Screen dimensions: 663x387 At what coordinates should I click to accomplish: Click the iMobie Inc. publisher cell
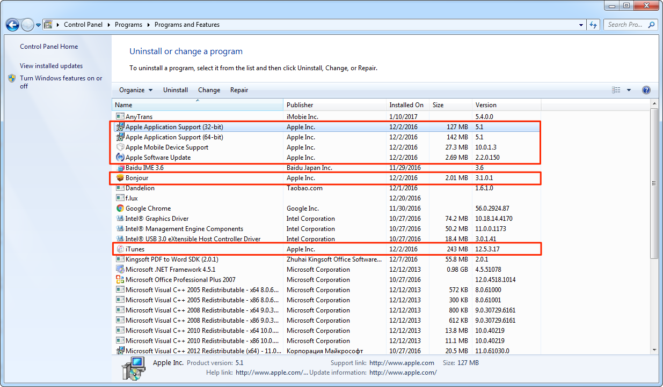302,116
